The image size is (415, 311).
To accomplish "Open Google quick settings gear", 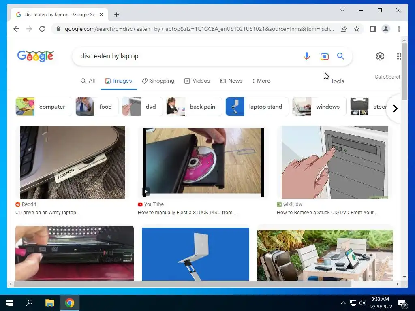I will point(380,56).
